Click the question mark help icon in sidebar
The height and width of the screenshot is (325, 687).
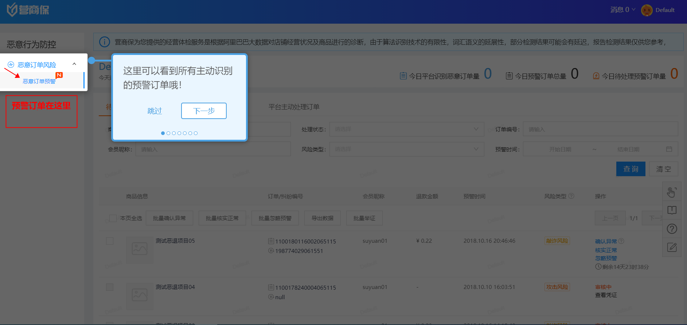click(x=672, y=229)
